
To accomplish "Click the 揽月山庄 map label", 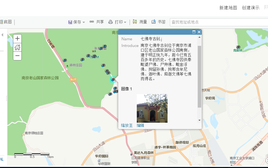I will pos(199,146).
